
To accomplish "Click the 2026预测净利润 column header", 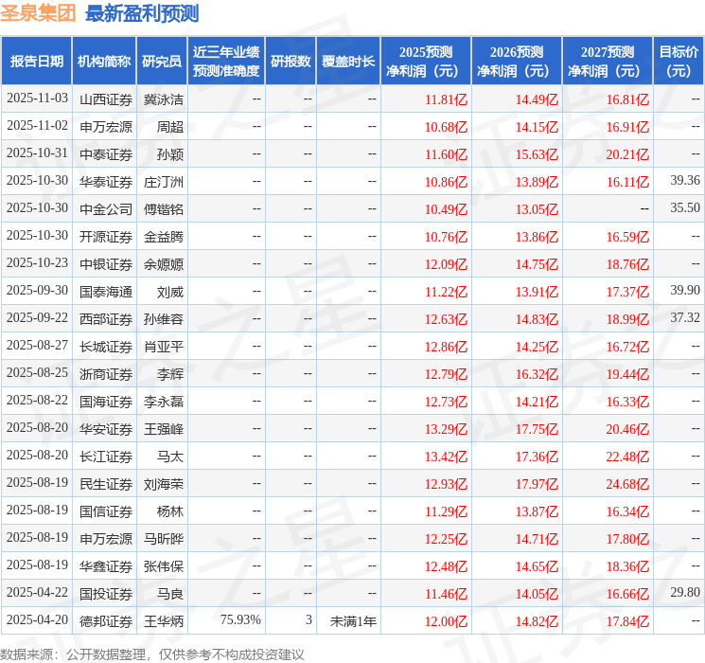I will (x=517, y=62).
